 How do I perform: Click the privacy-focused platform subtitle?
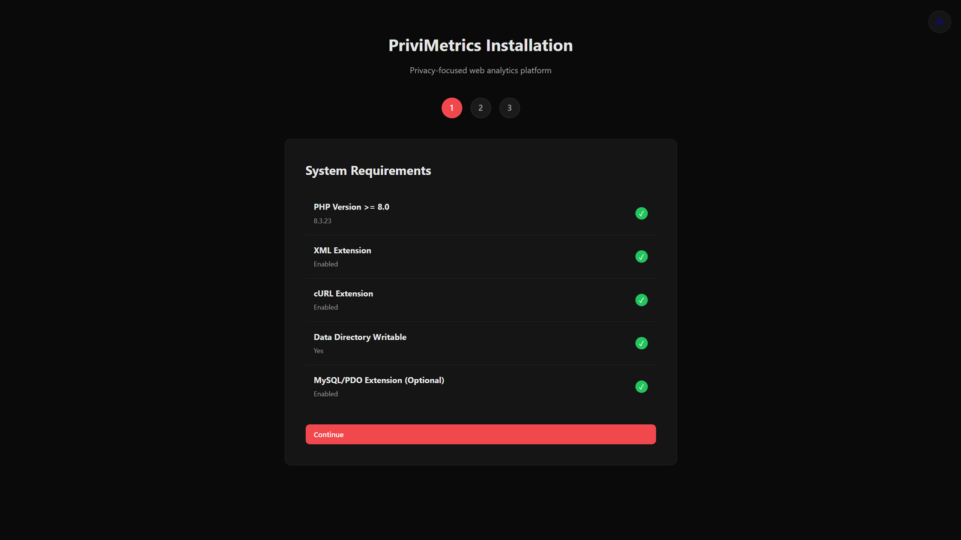pos(480,70)
